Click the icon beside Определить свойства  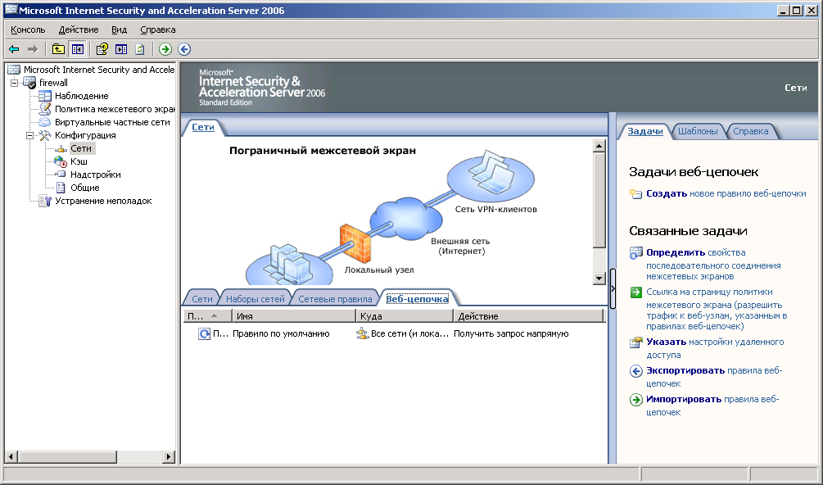[x=635, y=253]
